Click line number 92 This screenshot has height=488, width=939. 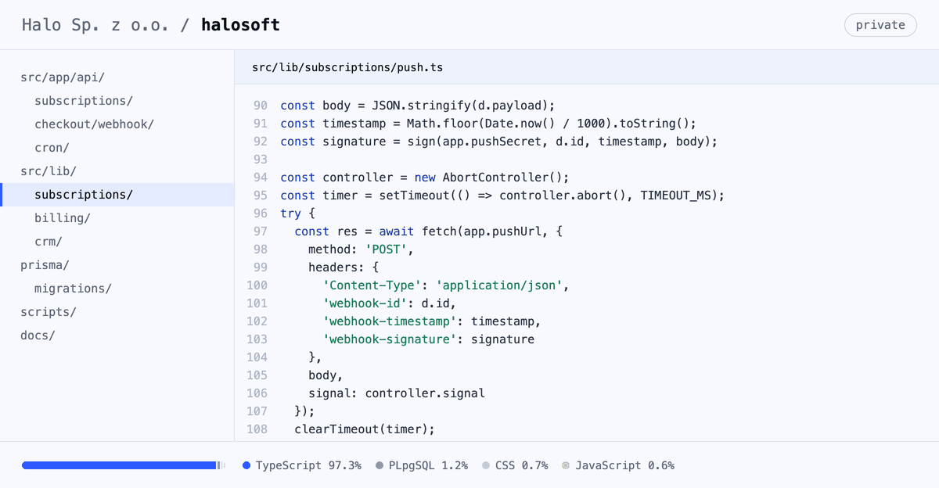(261, 142)
